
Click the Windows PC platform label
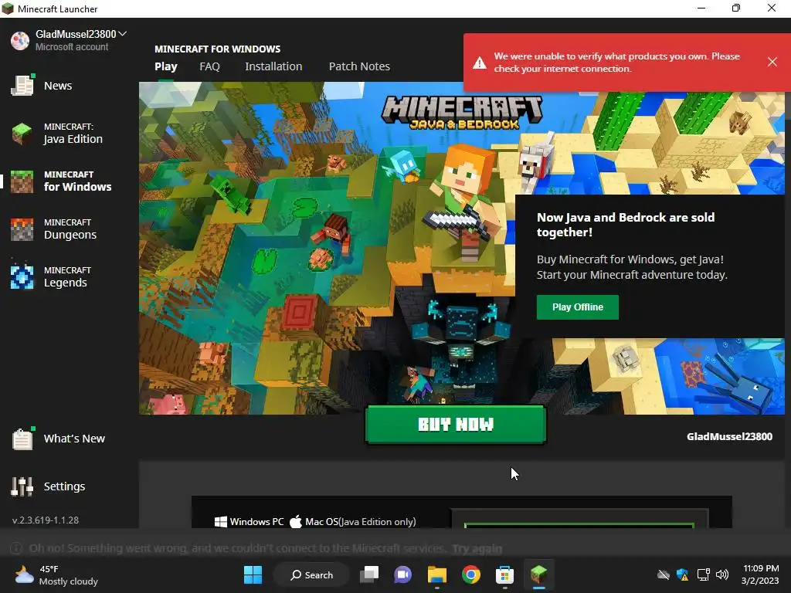pos(250,522)
